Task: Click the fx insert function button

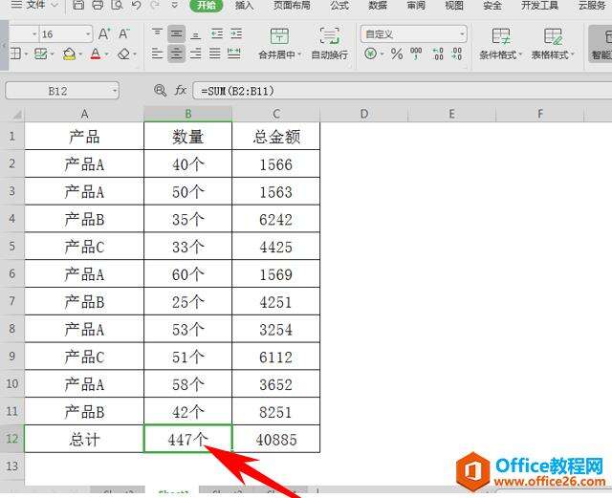Action: (x=181, y=91)
